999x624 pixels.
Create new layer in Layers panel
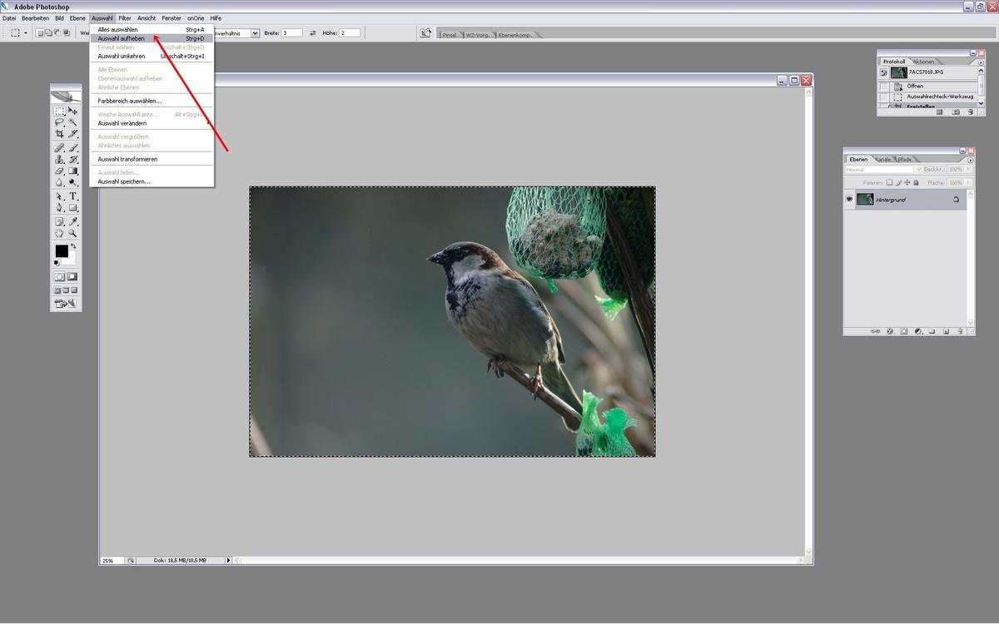point(946,331)
